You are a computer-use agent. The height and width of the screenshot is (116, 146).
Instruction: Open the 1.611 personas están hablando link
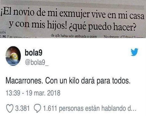90,108
